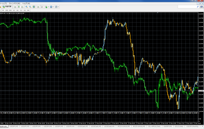The image size is (204, 129).
Task: Click the add indicators icon
Action: (46, 7)
